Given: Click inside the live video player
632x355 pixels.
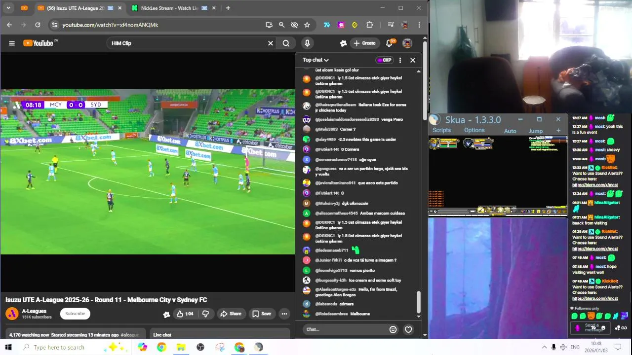Looking at the screenshot, I should tap(147, 172).
